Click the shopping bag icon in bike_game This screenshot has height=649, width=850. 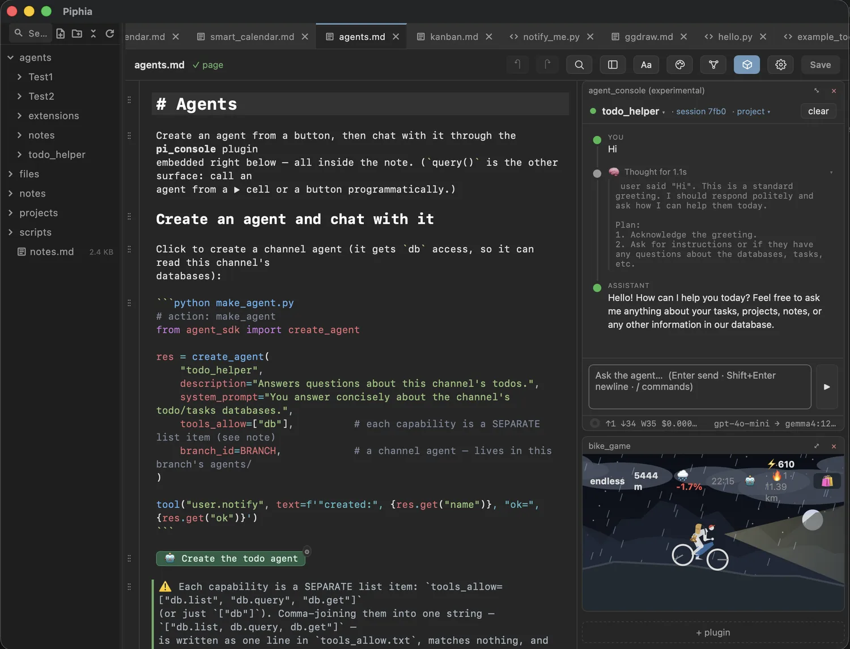(827, 481)
